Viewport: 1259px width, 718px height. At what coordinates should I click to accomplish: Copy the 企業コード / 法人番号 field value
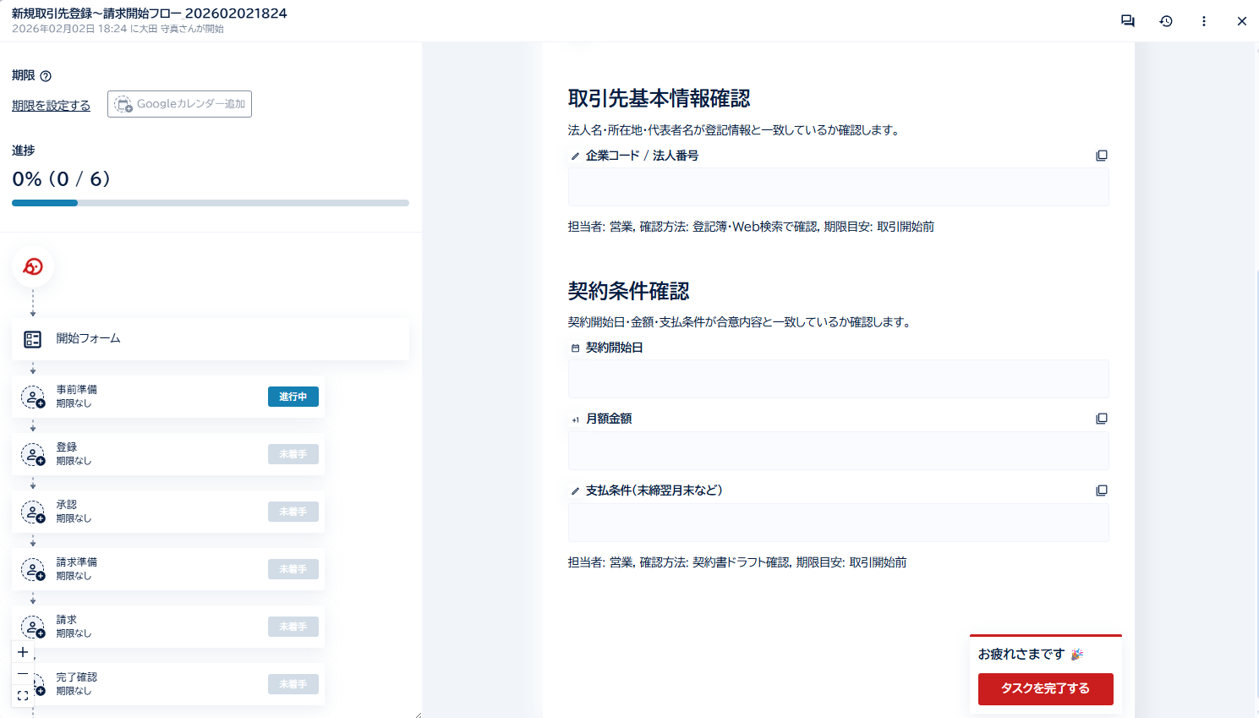click(1101, 156)
